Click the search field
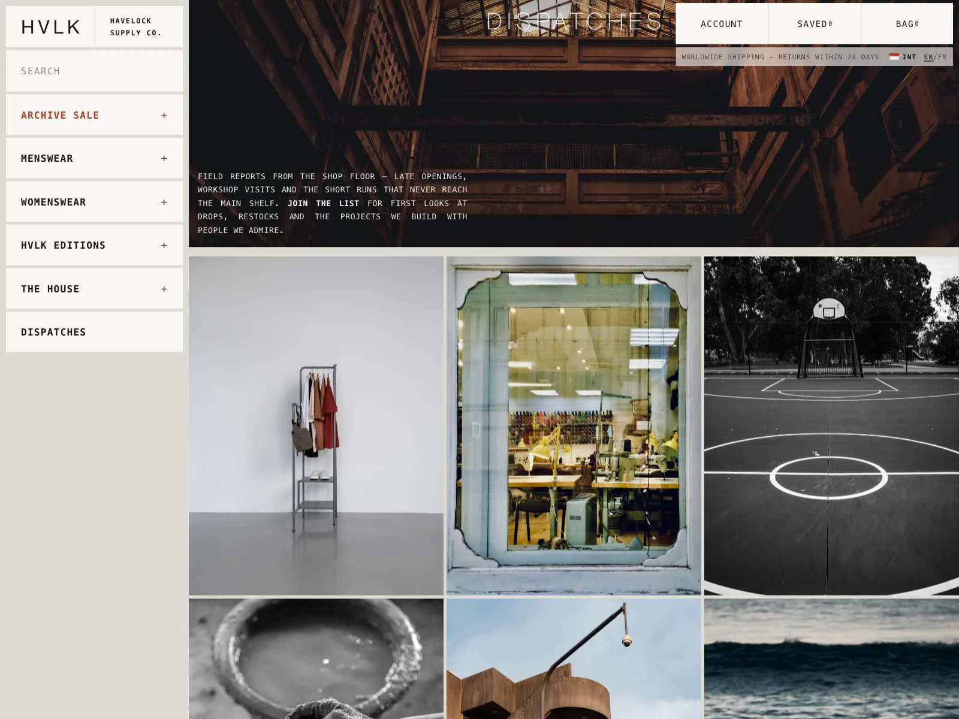The width and height of the screenshot is (959, 719). pyautogui.click(x=94, y=71)
